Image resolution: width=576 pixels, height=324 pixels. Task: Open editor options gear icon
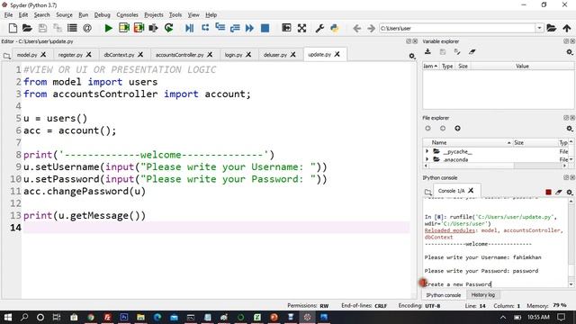[412, 56]
